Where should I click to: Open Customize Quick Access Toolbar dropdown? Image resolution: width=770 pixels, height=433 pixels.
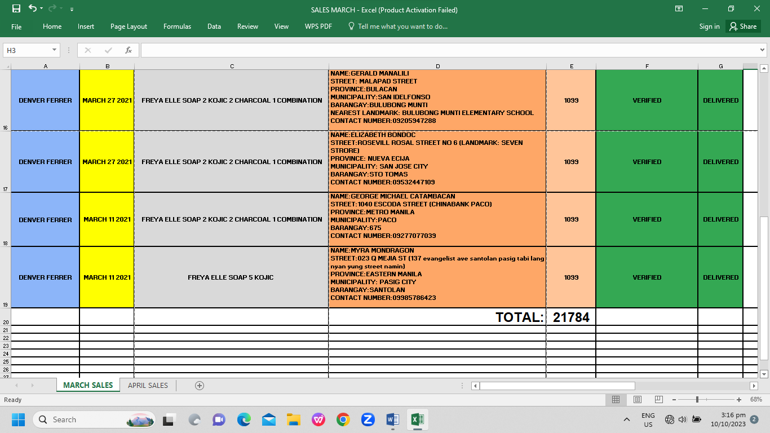point(72,10)
